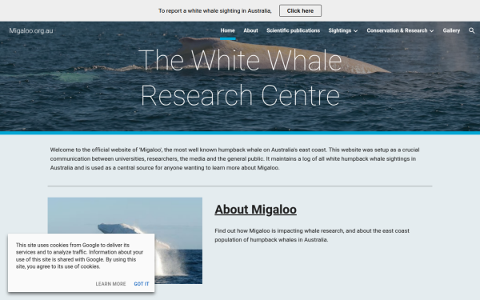Click the 'This site uses cookies' notice text
The image size is (480, 300).
pyautogui.click(x=79, y=256)
